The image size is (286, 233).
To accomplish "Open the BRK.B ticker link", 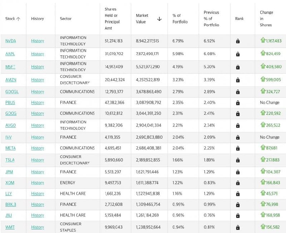I will tap(11, 204).
